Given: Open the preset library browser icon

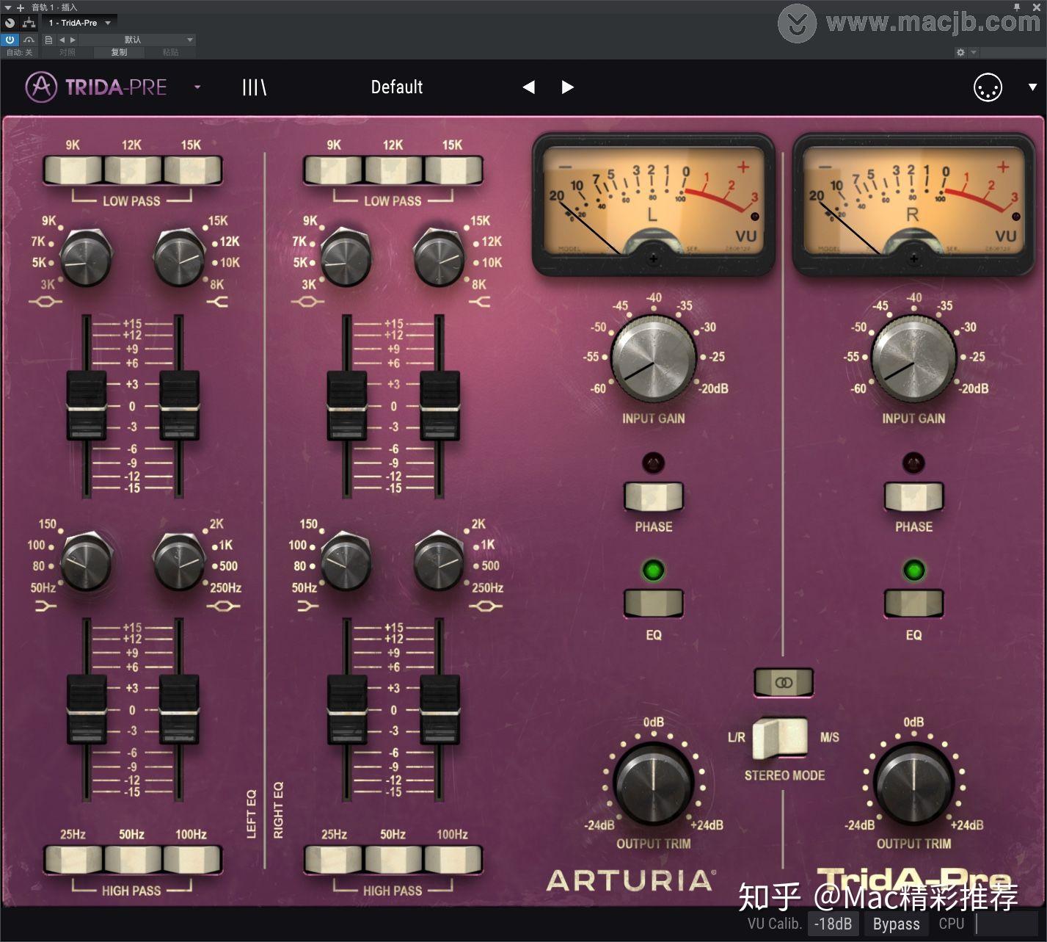Looking at the screenshot, I should (x=254, y=87).
